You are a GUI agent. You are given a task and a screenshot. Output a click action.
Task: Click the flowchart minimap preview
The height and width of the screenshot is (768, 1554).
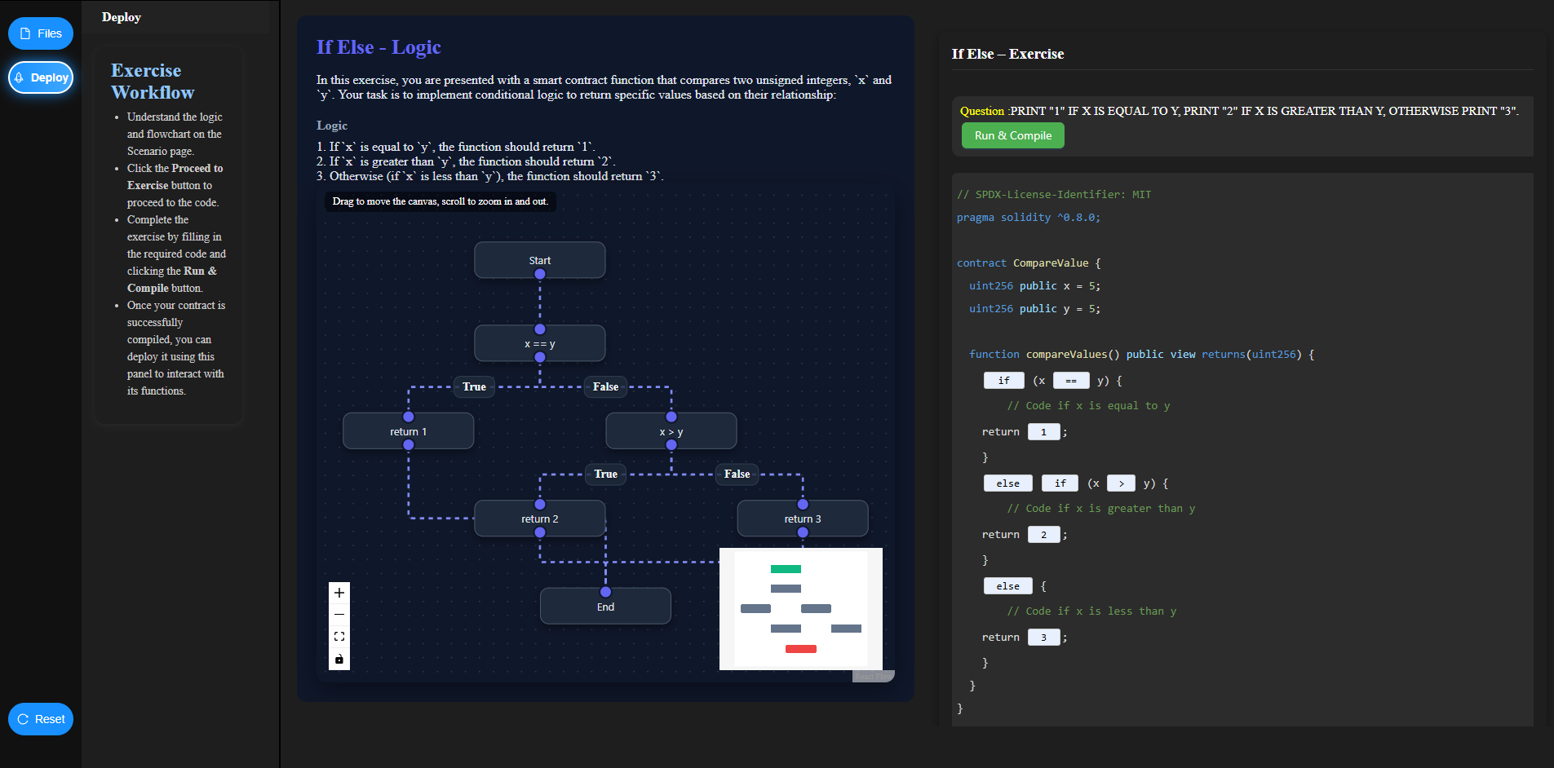(800, 608)
